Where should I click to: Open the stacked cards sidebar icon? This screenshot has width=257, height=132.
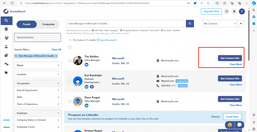point(6,55)
